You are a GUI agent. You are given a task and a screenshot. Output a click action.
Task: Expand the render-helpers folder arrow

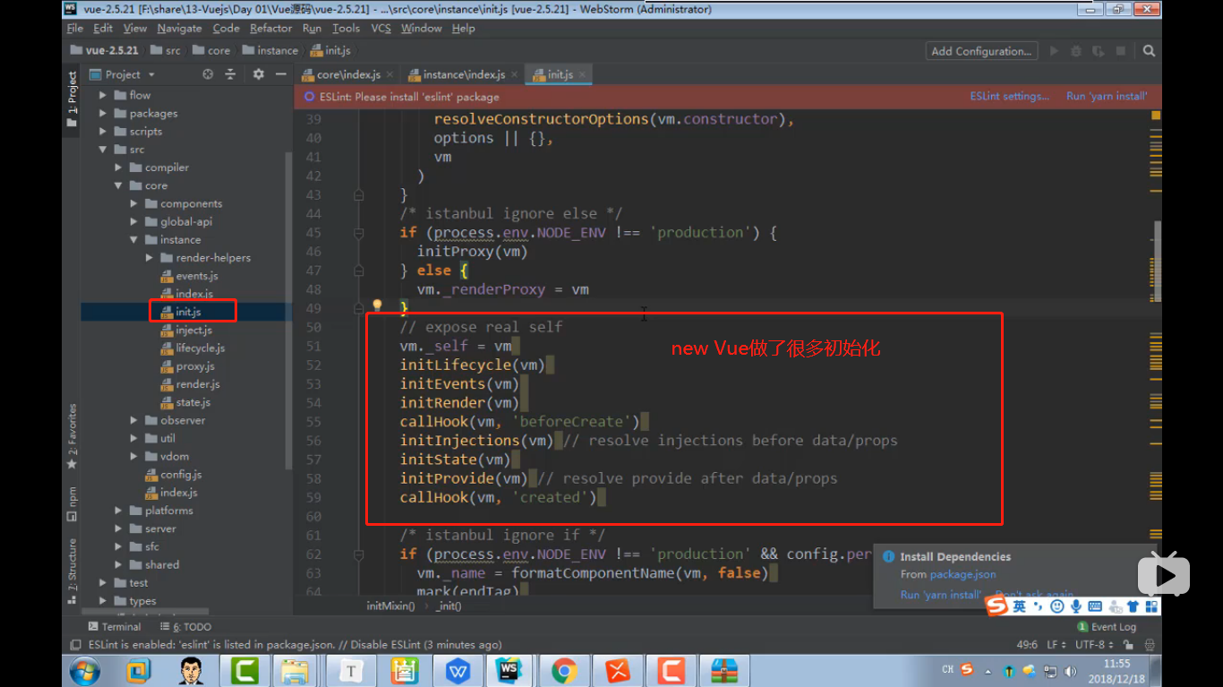[x=150, y=258]
